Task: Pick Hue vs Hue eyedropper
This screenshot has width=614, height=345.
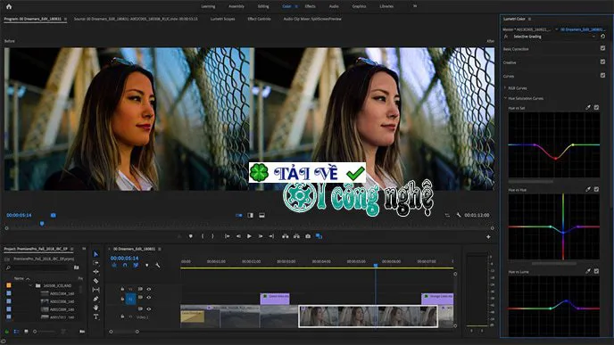Action: coord(588,189)
